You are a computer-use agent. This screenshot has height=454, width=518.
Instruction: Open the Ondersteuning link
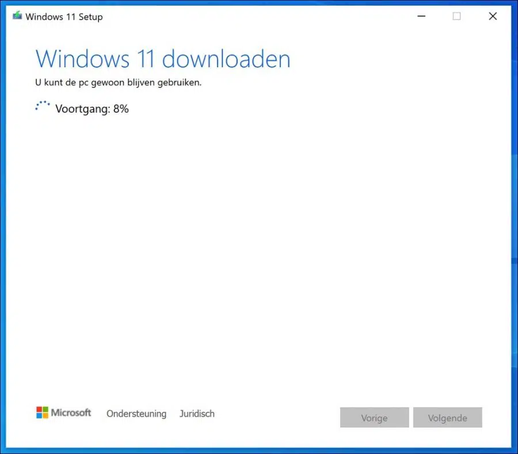tap(136, 414)
